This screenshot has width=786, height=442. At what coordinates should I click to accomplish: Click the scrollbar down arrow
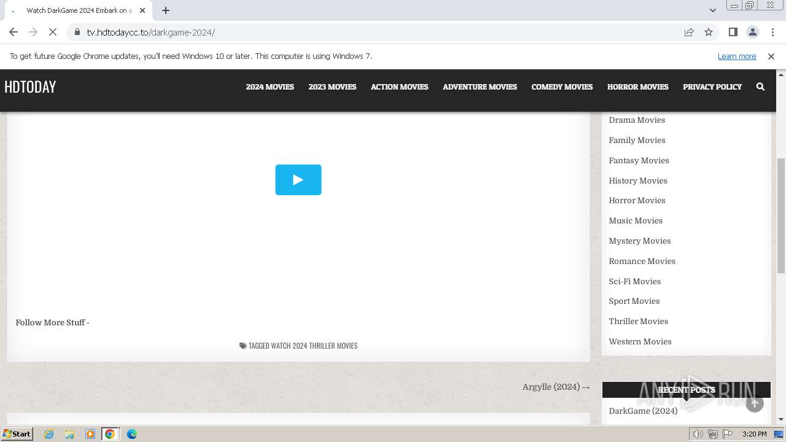[781, 419]
